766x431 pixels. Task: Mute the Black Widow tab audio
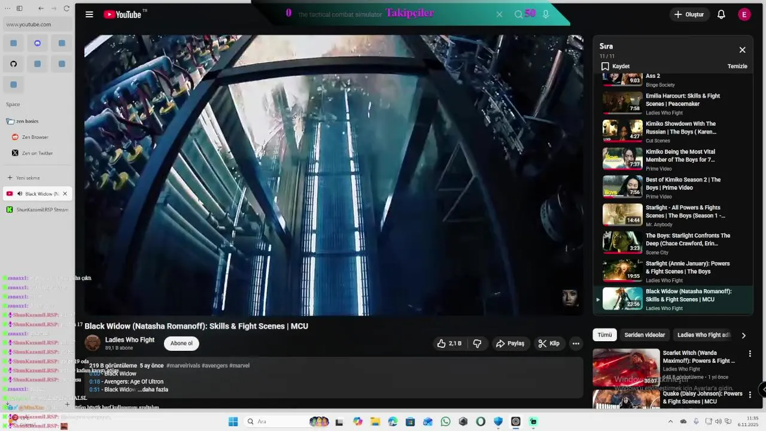click(20, 194)
